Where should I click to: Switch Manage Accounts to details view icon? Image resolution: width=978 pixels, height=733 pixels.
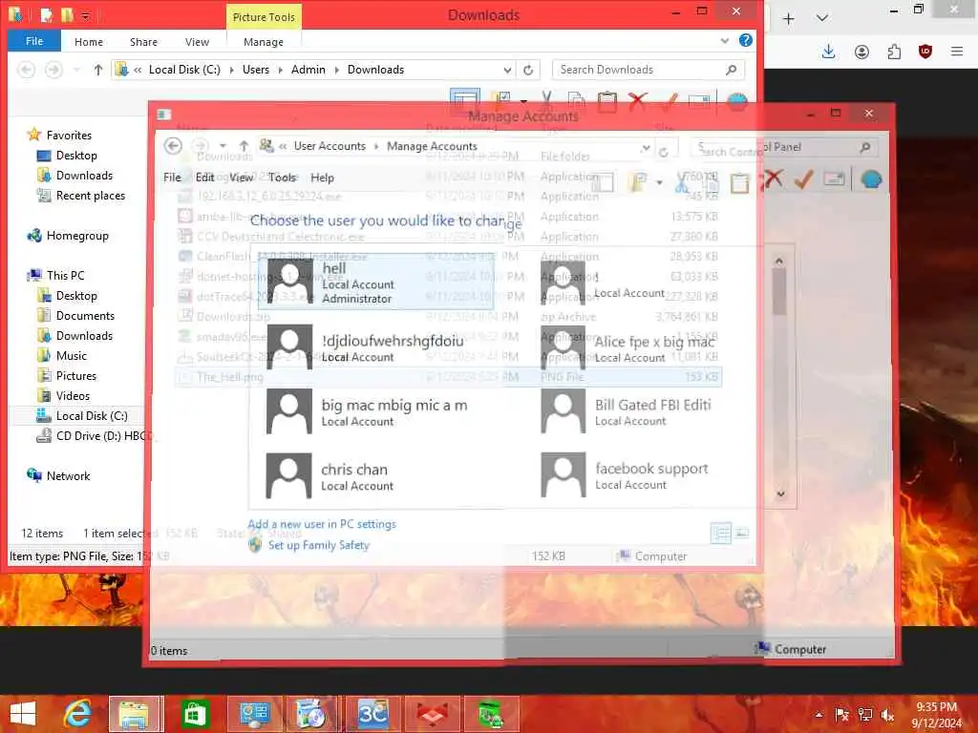[721, 533]
